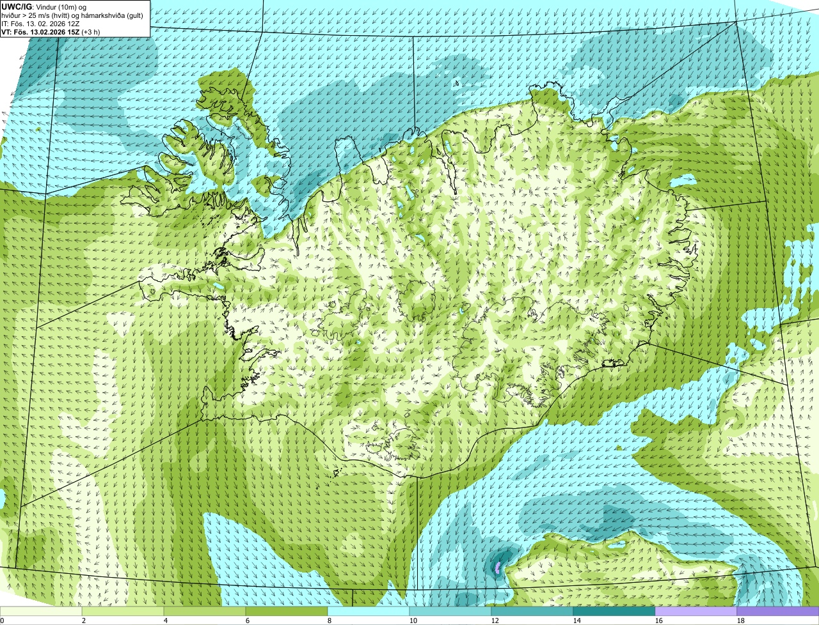The width and height of the screenshot is (819, 625).
Task: Click the legend scale label '8'
Action: [330, 621]
